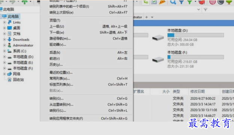Open 历史(y)... menu entry
This screenshot has height=135, width=234.
pyautogui.click(x=88, y=65)
